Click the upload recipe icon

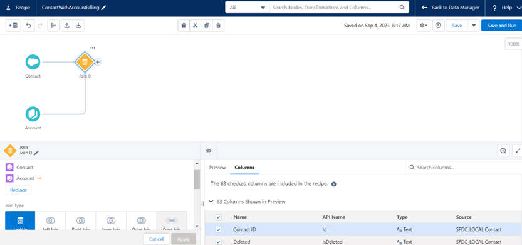66,26
